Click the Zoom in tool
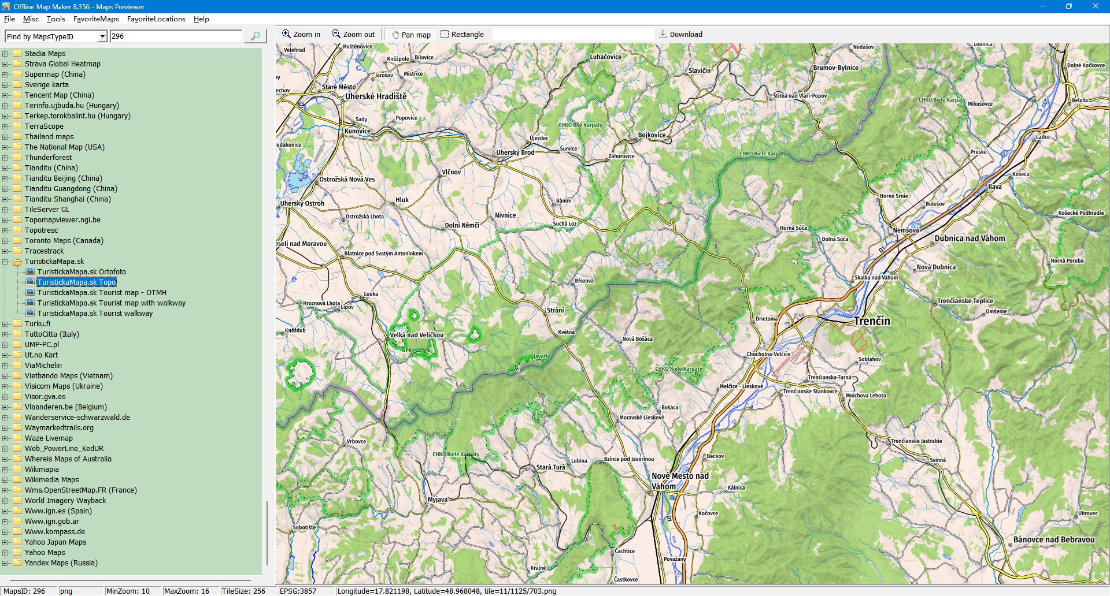Screen dimensions: 1110x596 click(x=301, y=35)
